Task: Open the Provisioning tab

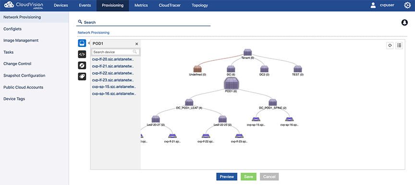Action: click(113, 5)
